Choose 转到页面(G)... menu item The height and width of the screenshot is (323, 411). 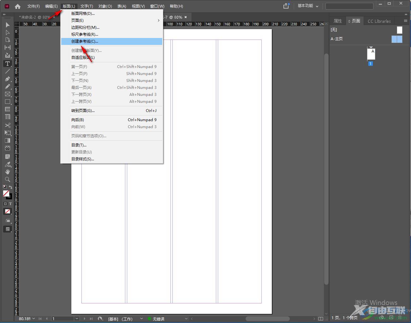click(x=112, y=111)
